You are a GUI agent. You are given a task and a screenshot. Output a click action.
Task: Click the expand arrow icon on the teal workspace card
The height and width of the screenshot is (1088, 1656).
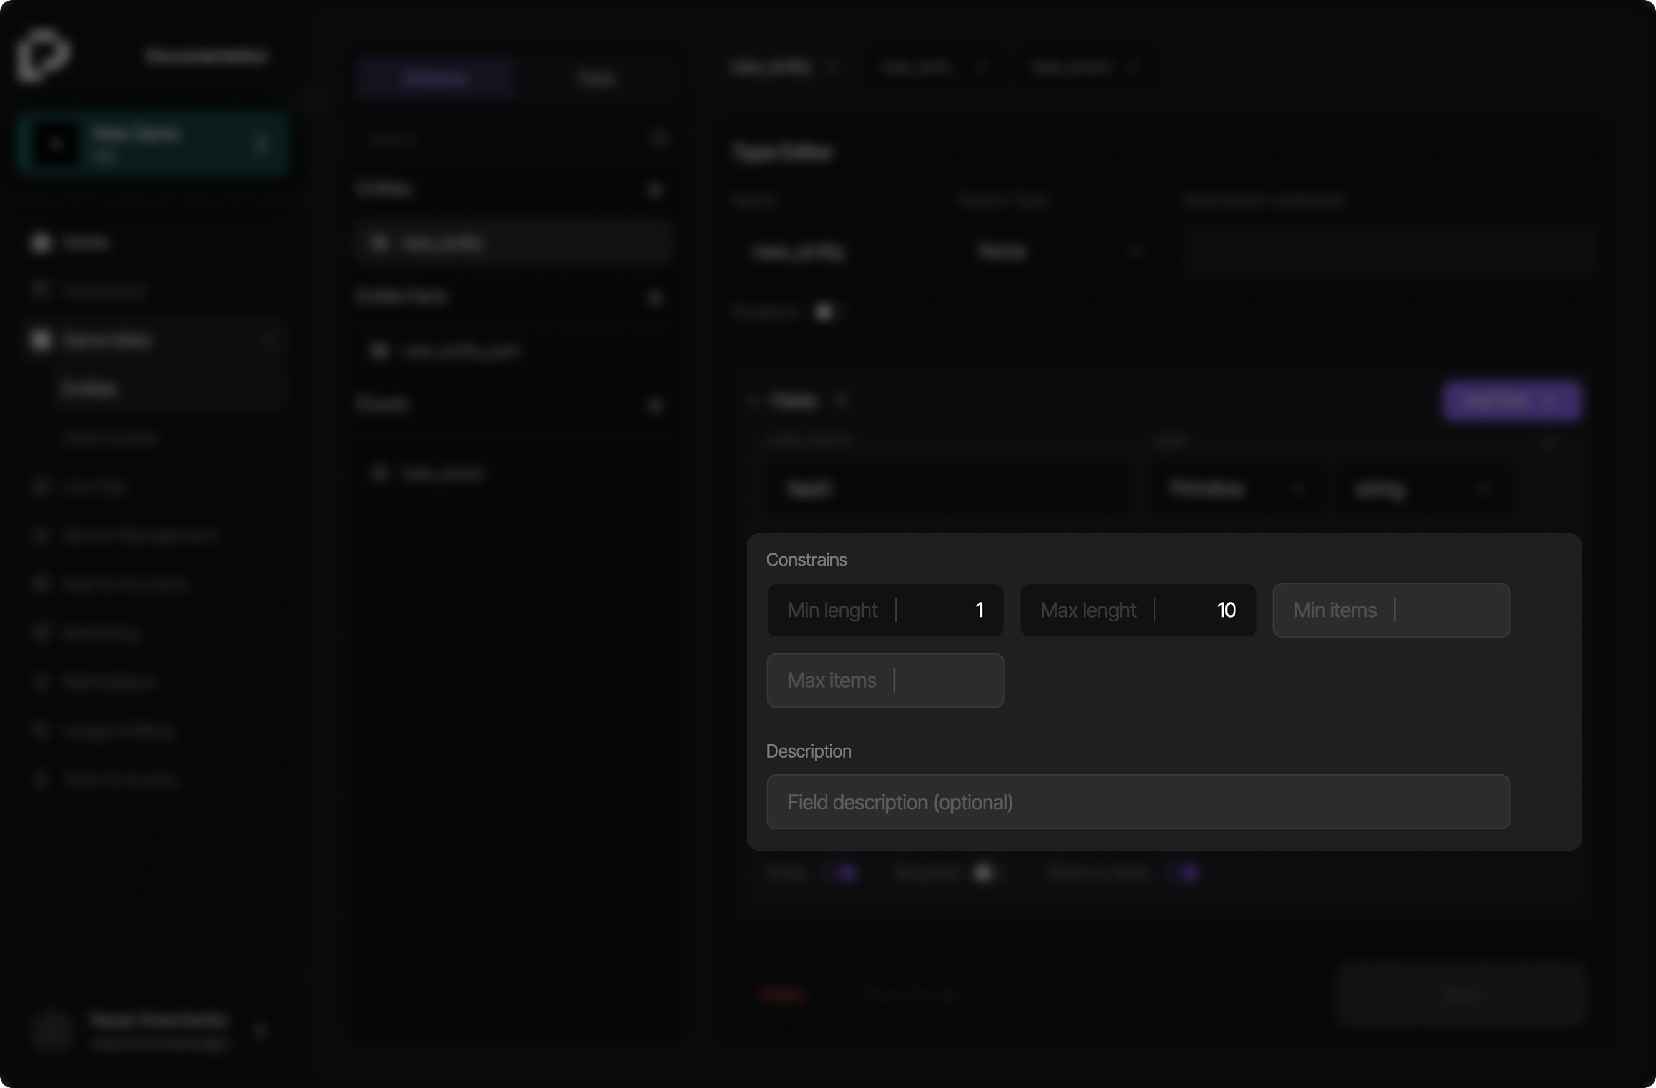coord(262,143)
